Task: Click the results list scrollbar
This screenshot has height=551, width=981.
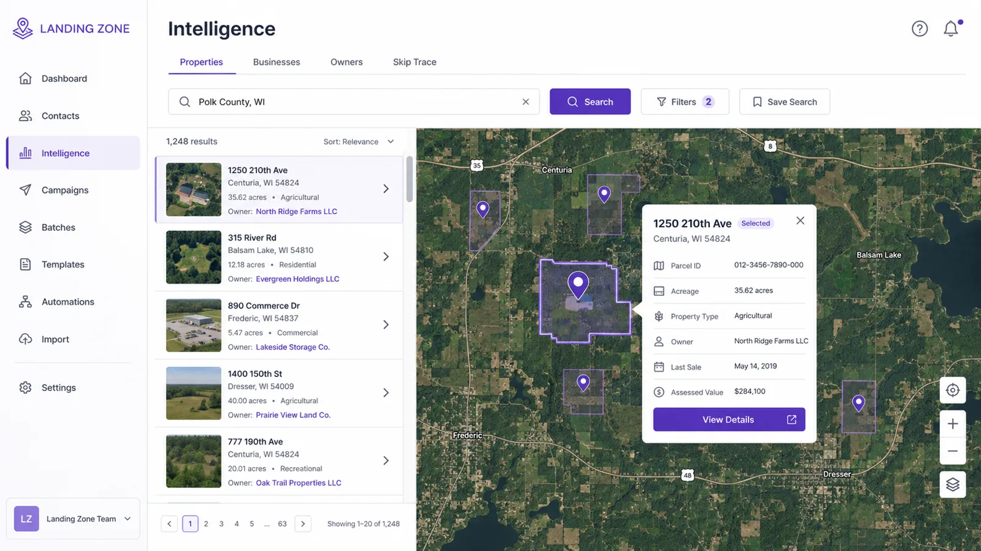Action: (x=410, y=179)
